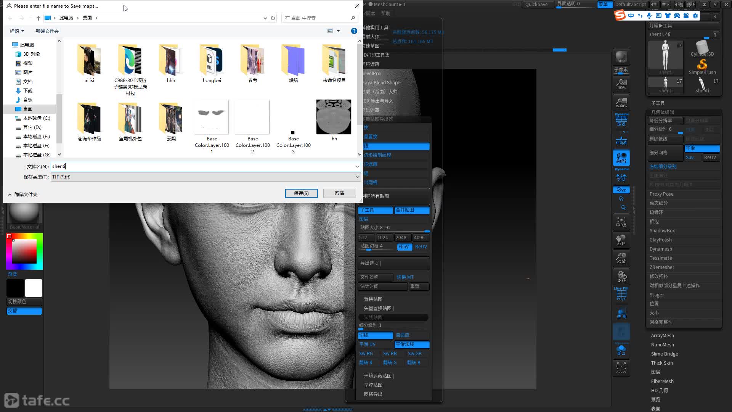Screen dimensions: 732x412
Task: Click the center point (中心点) frame icon
Action: point(621,222)
